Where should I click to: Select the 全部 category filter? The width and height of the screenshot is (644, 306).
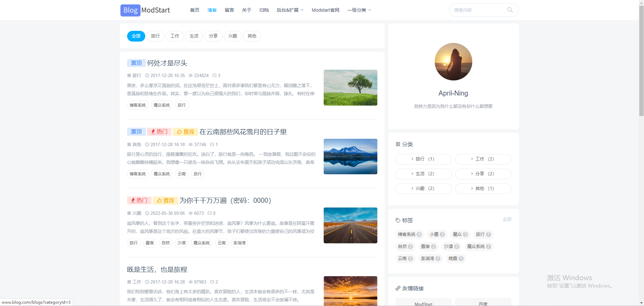click(136, 36)
